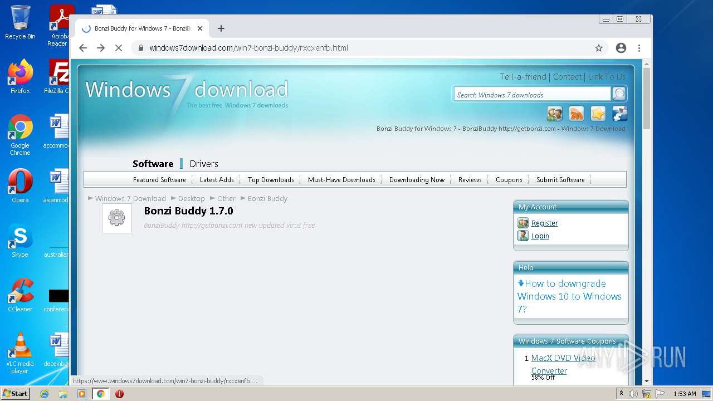Screen dimensions: 713x401
Task: Open the Recycle Bin desktop icon
Action: (x=20, y=22)
